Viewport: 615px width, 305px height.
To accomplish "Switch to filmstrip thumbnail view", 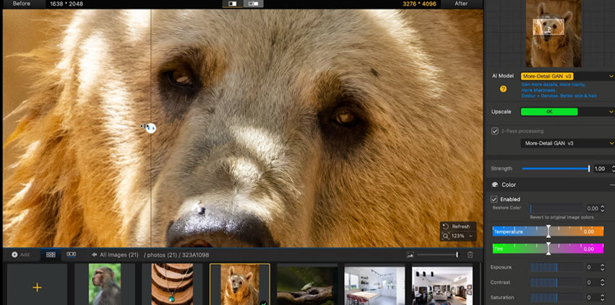I will pyautogui.click(x=71, y=255).
